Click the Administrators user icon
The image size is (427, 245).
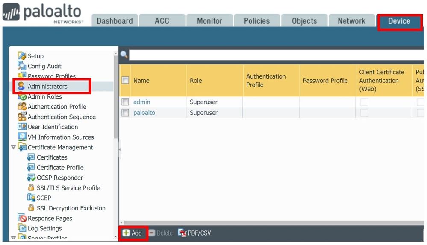tap(21, 86)
